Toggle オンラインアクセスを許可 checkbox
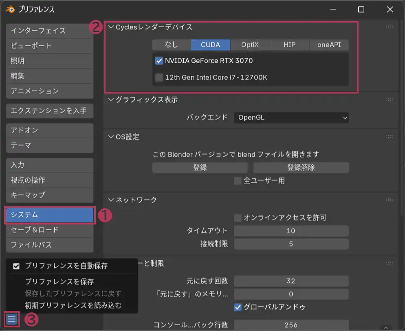 click(x=238, y=218)
